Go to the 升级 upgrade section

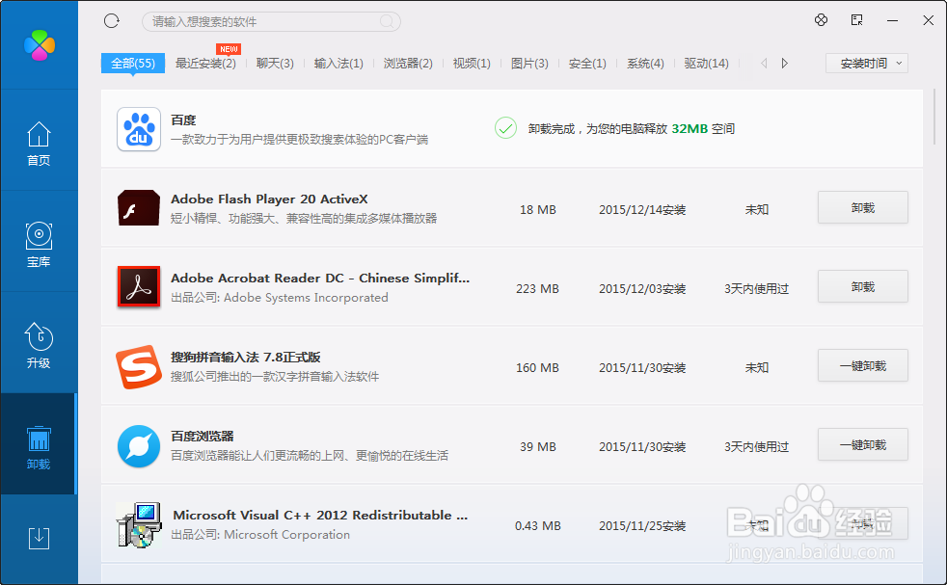39,345
